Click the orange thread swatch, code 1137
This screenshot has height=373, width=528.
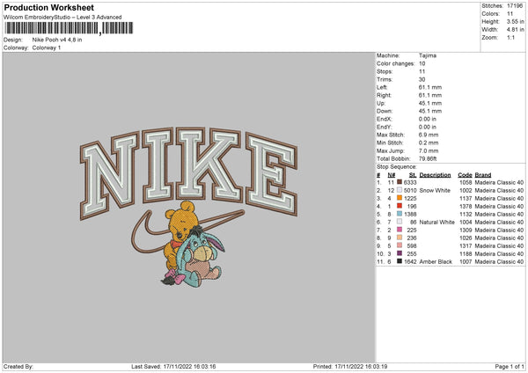[x=400, y=198]
